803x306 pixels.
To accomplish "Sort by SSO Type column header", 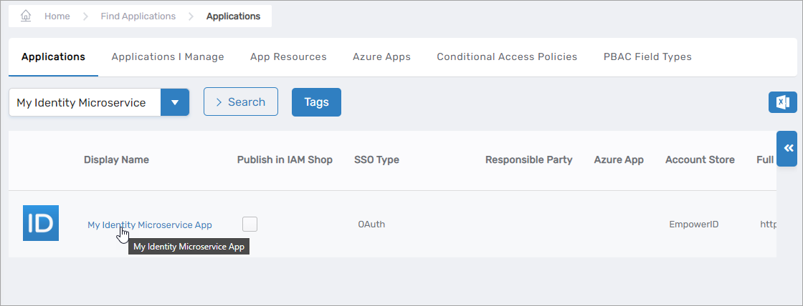I will (x=376, y=159).
